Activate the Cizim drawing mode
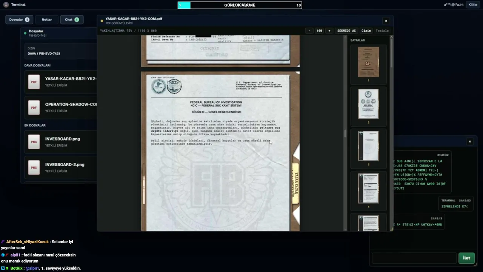This screenshot has height=272, width=483. [366, 31]
